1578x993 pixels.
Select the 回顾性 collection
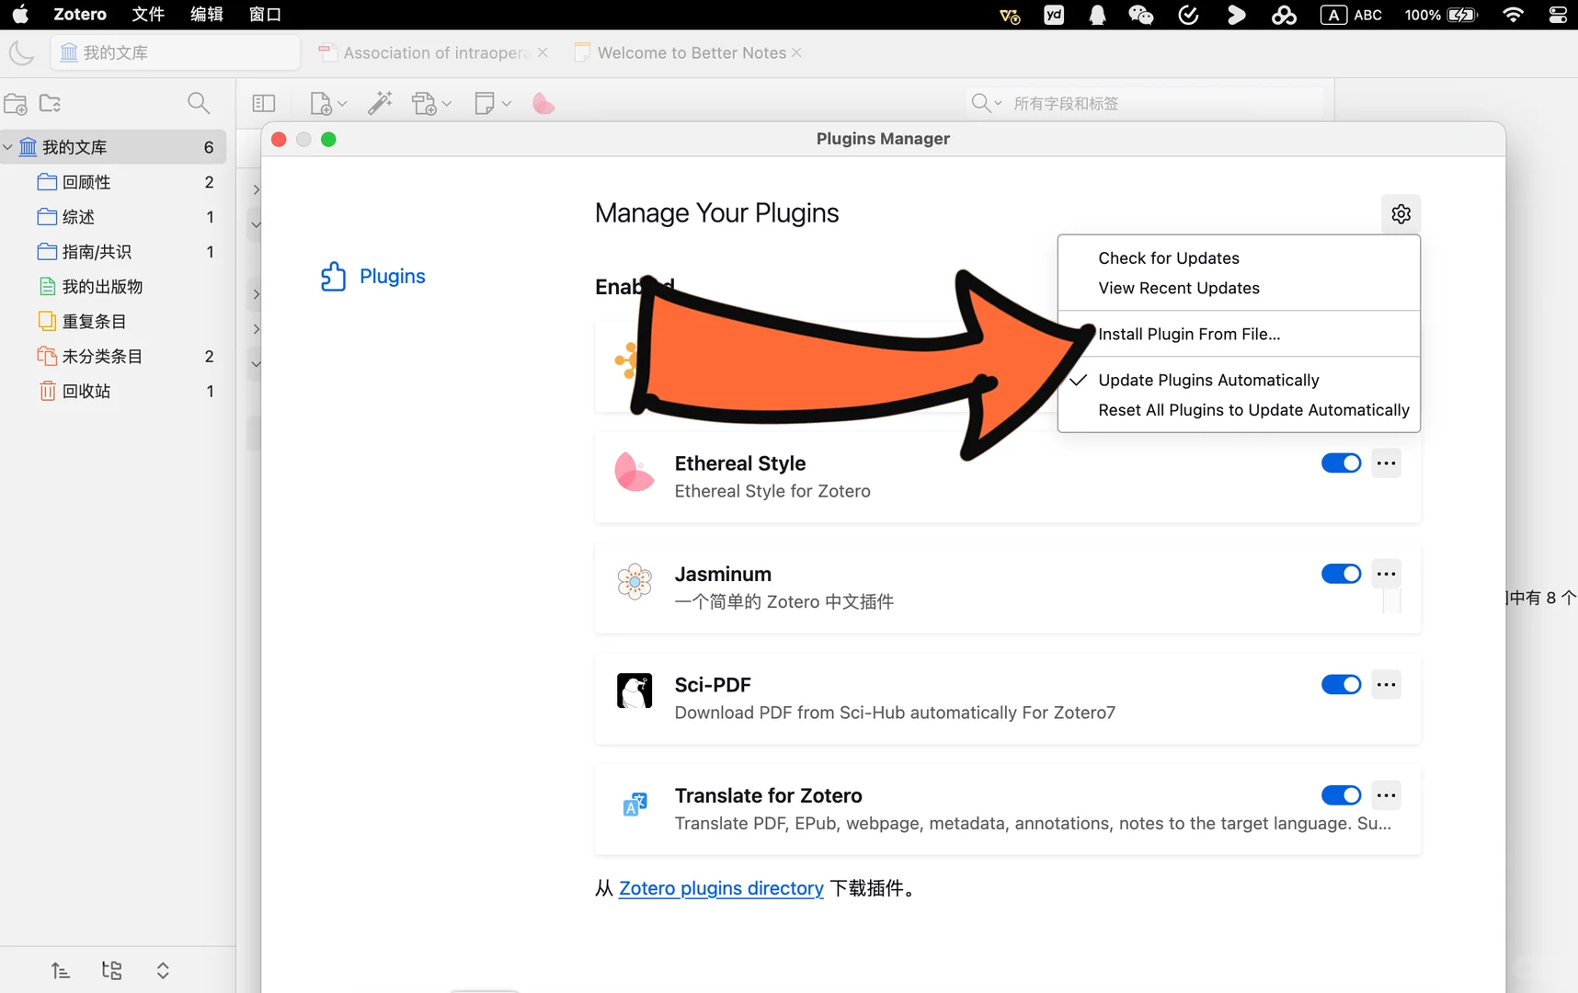(113, 182)
